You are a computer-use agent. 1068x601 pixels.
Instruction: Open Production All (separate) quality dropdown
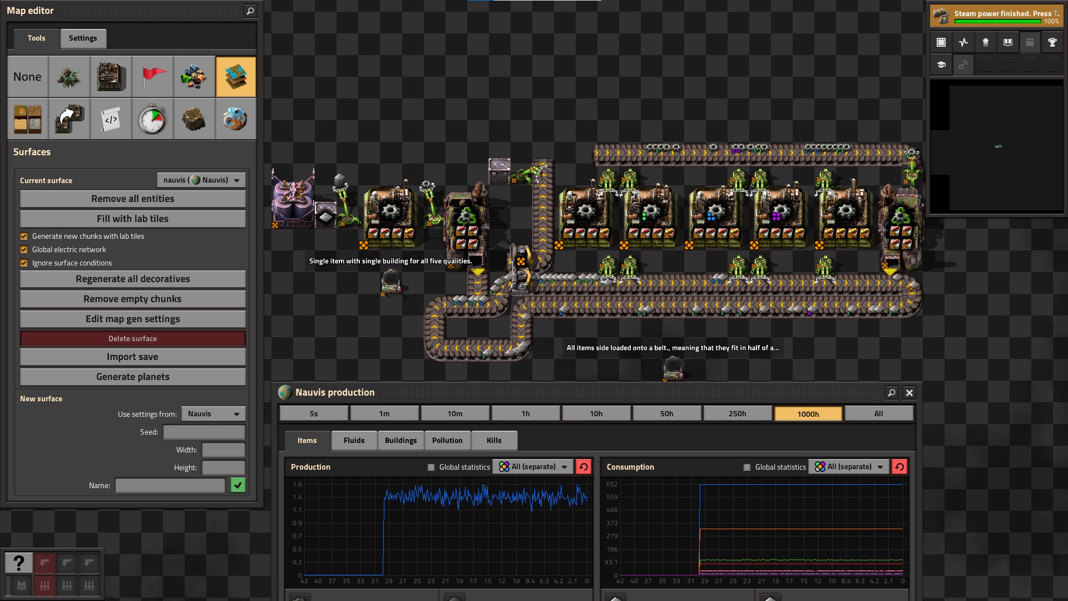(x=533, y=467)
